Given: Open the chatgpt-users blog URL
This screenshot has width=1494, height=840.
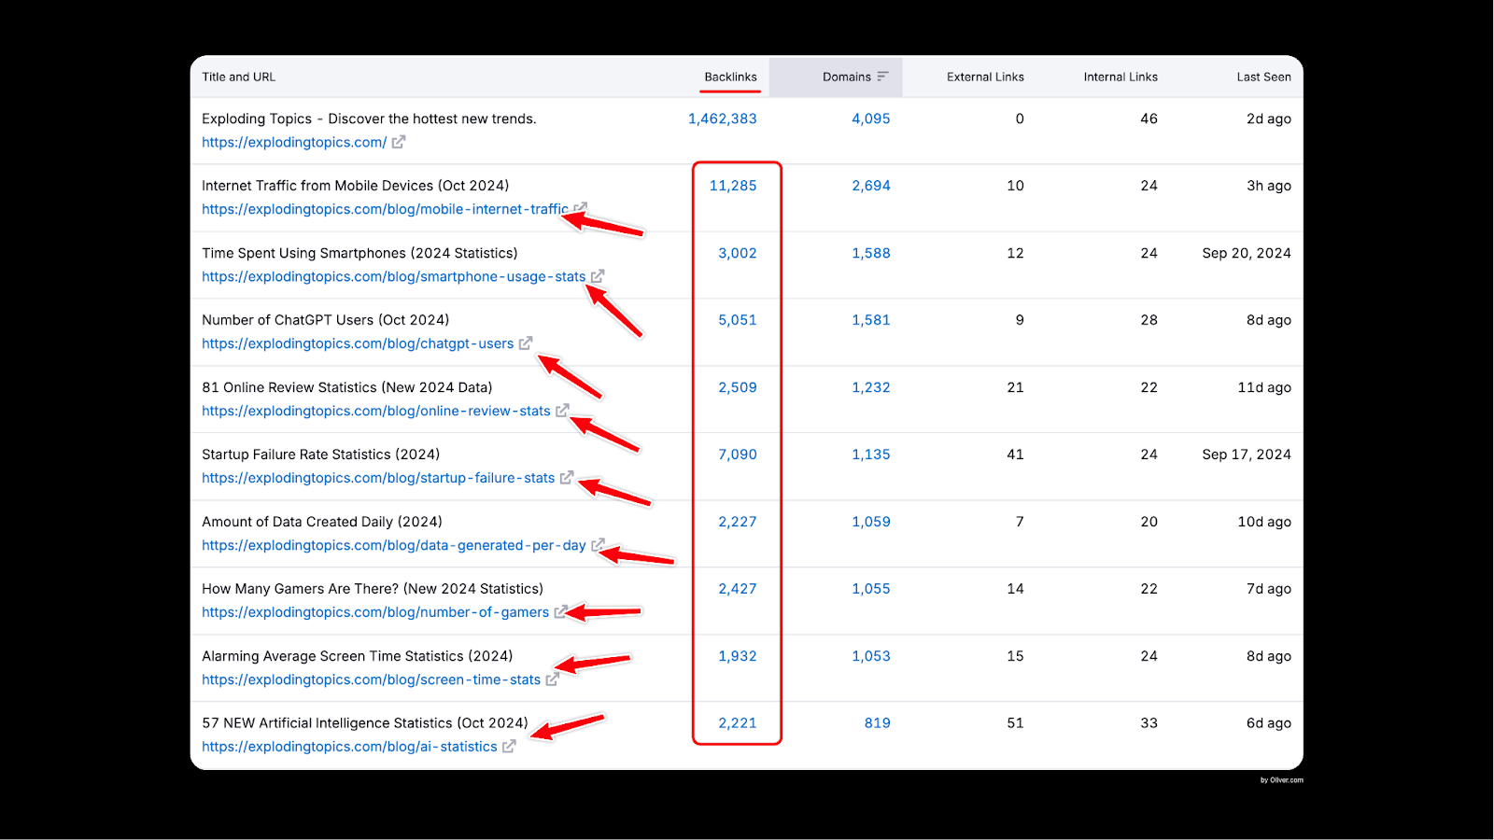Looking at the screenshot, I should 358,343.
